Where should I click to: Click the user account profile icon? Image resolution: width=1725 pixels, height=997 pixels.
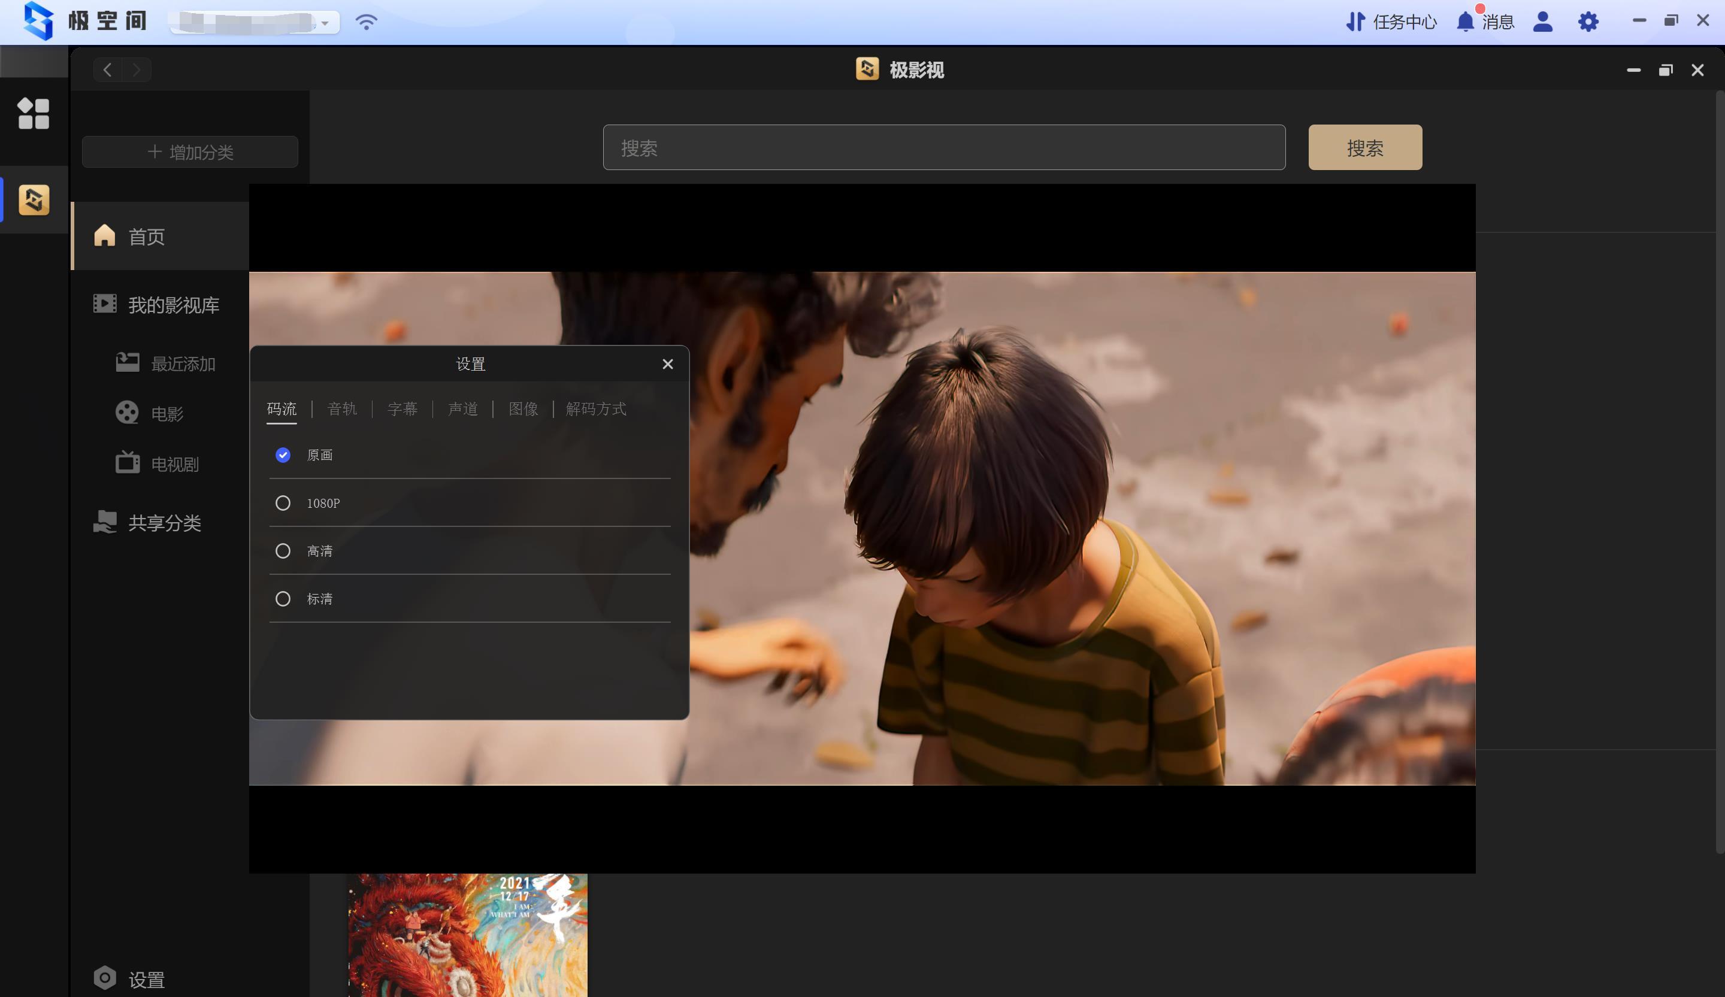click(1542, 22)
